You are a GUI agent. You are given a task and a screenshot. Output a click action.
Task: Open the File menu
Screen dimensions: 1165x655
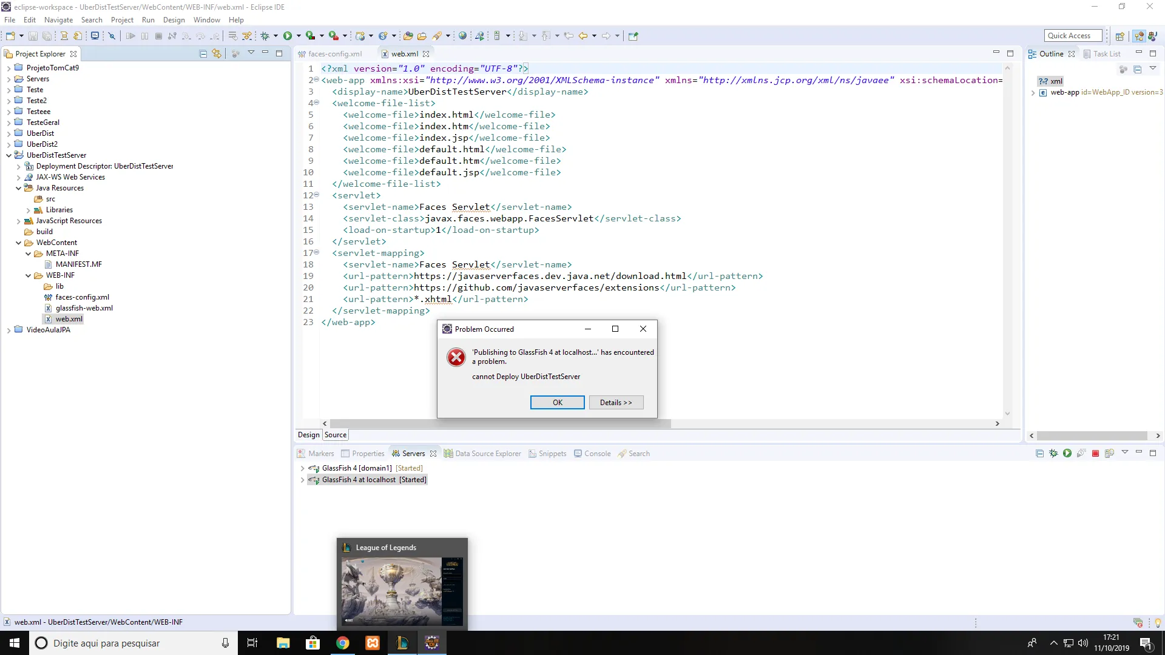10,20
